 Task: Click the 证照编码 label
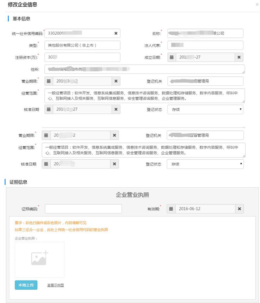pos(30,209)
